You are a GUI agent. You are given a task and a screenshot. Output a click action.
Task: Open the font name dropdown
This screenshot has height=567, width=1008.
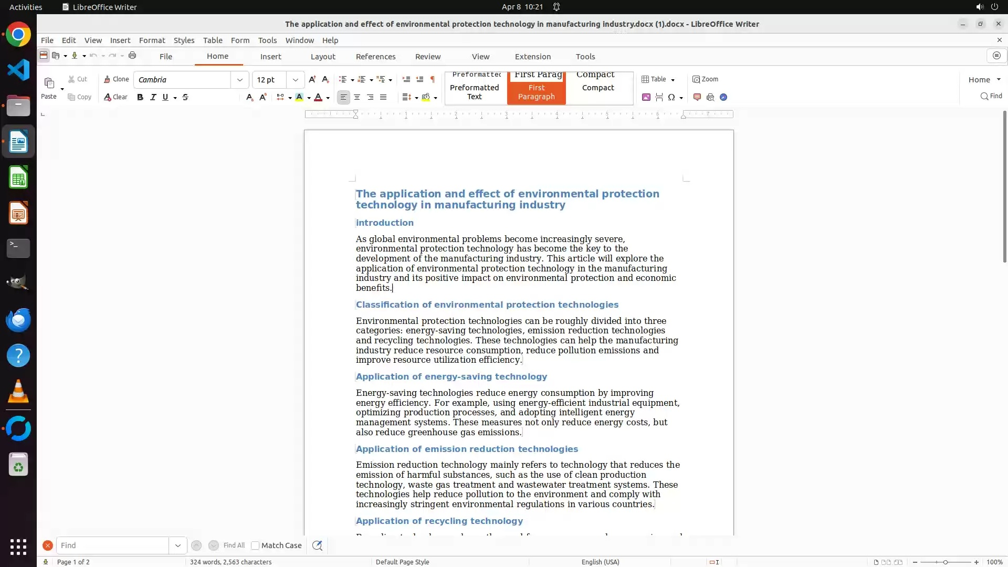coord(240,80)
